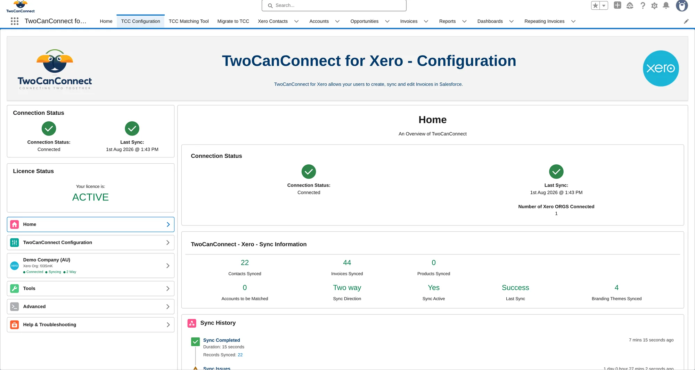Expand TwoCanConnect Configuration row chevron
The height and width of the screenshot is (370, 695).
pyautogui.click(x=168, y=242)
